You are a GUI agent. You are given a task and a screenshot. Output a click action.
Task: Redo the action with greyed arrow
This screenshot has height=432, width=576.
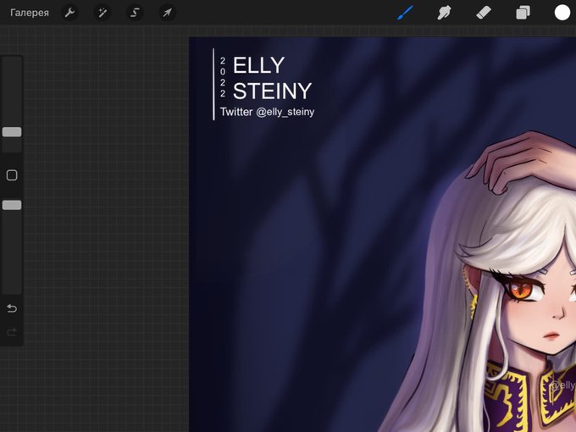[12, 332]
